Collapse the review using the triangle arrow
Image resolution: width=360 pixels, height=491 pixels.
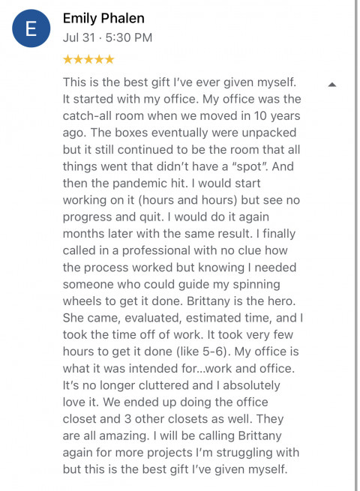(332, 85)
